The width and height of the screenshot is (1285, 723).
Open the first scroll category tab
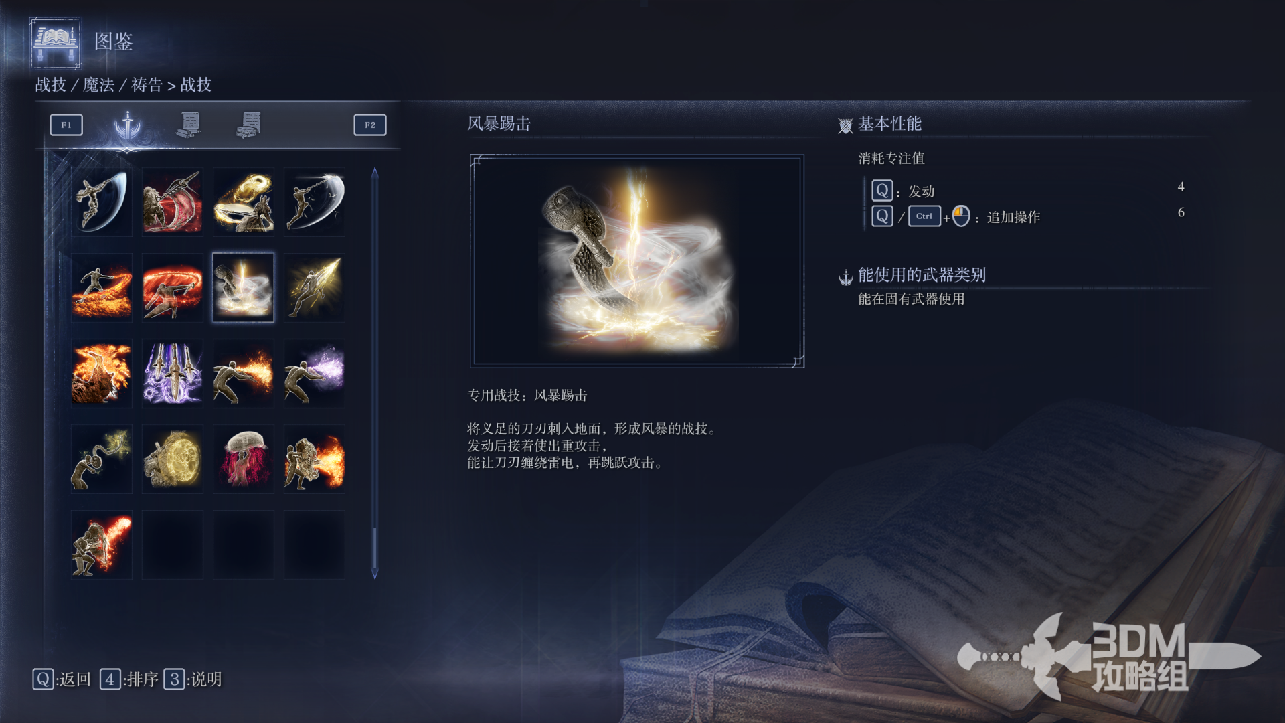[189, 125]
